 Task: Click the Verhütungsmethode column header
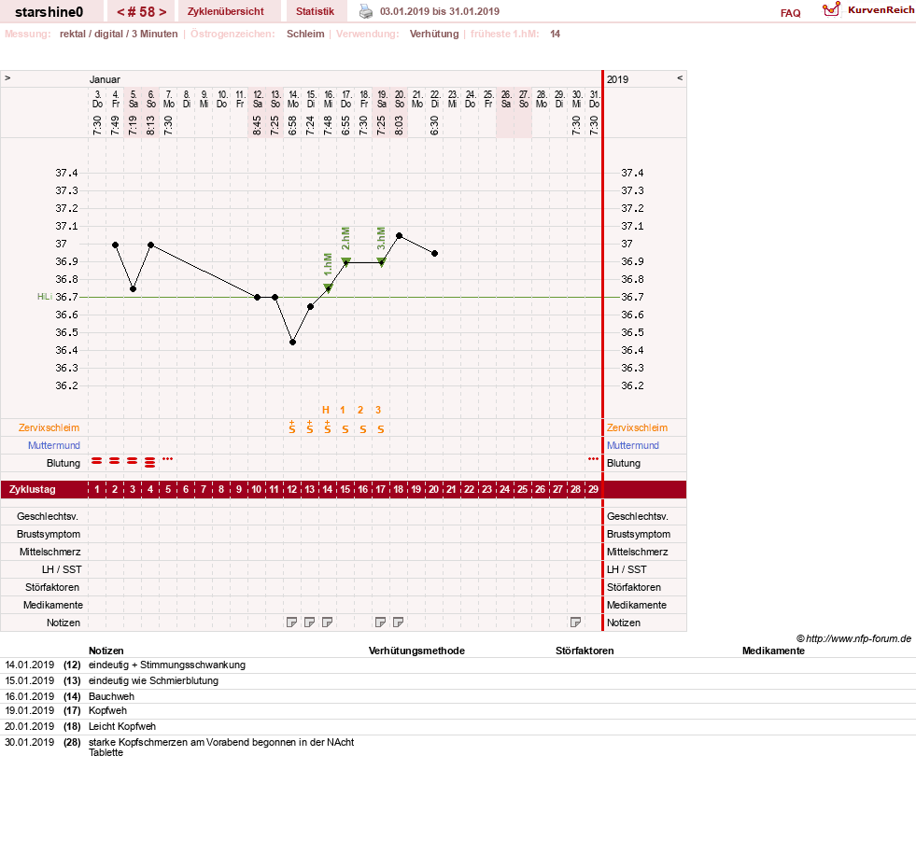click(416, 651)
